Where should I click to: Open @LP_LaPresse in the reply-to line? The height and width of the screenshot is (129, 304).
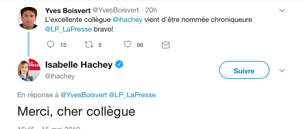pyautogui.click(x=132, y=95)
